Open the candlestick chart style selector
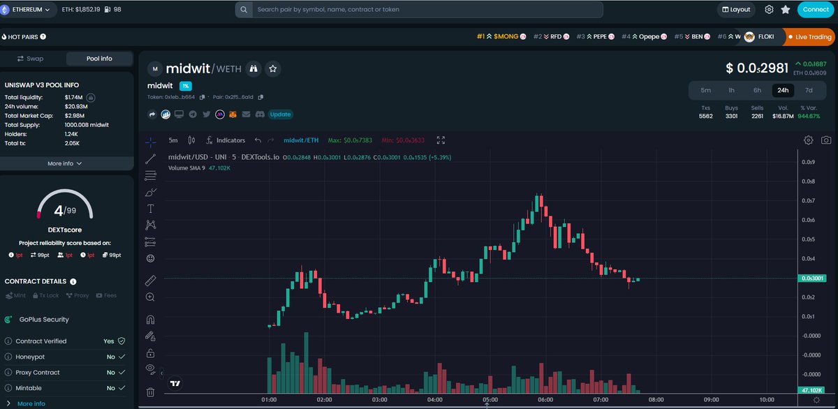838x409 pixels. 191,140
